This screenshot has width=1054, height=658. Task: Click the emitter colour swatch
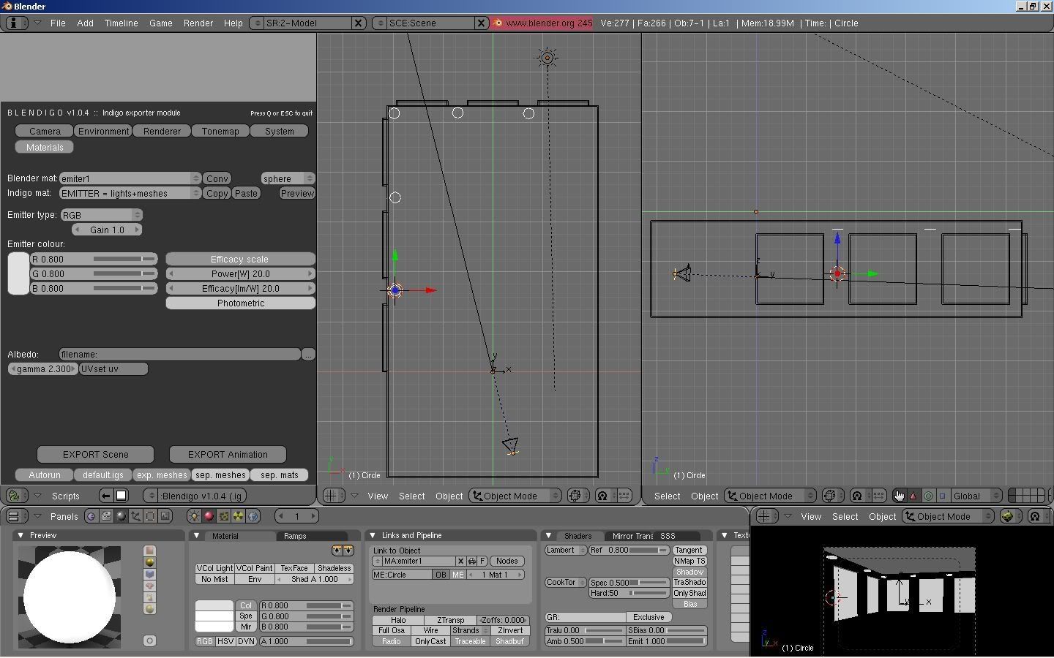click(x=18, y=273)
